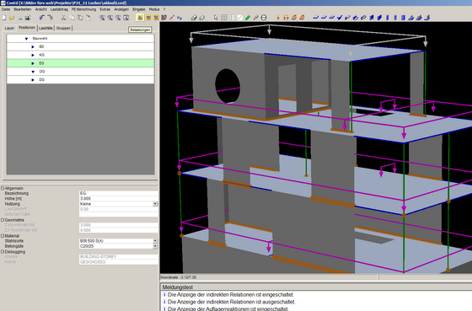Click message 'indirekten Relationen ist eingeschaltet'
The image size is (472, 311).
coord(231,294)
